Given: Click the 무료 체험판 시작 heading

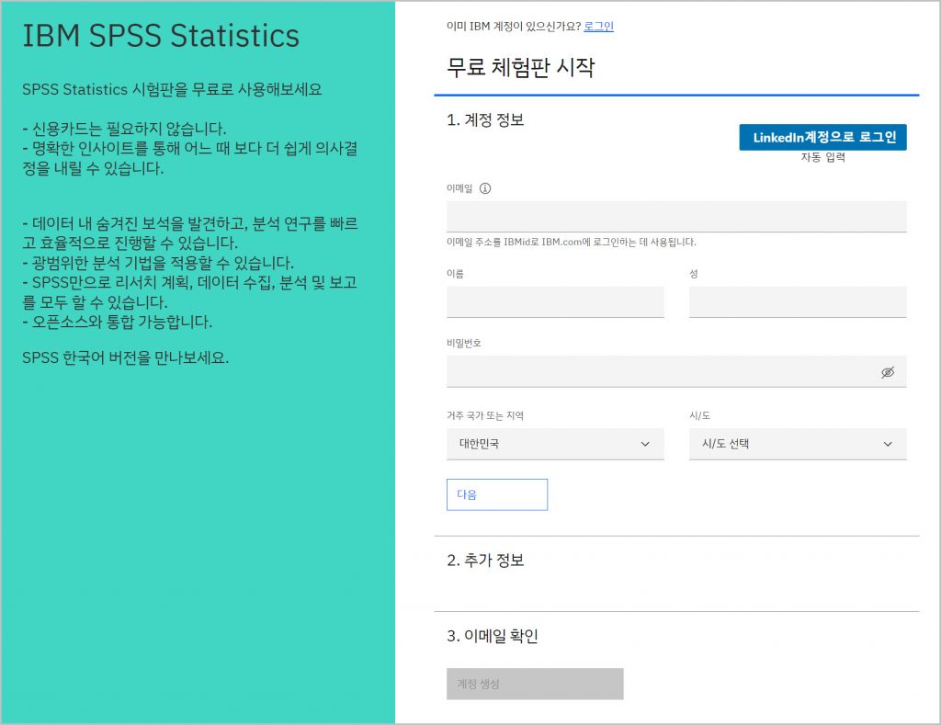Looking at the screenshot, I should tap(520, 66).
